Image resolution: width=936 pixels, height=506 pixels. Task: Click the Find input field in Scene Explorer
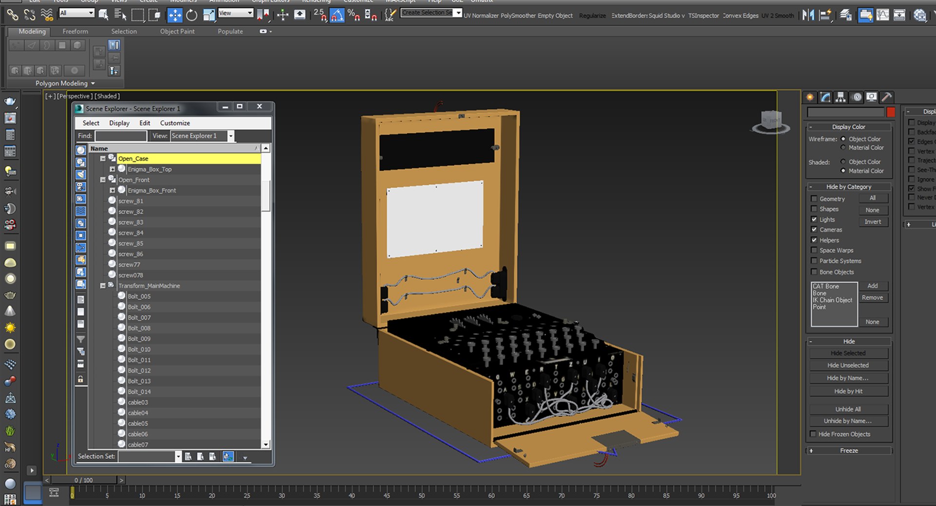(x=120, y=136)
